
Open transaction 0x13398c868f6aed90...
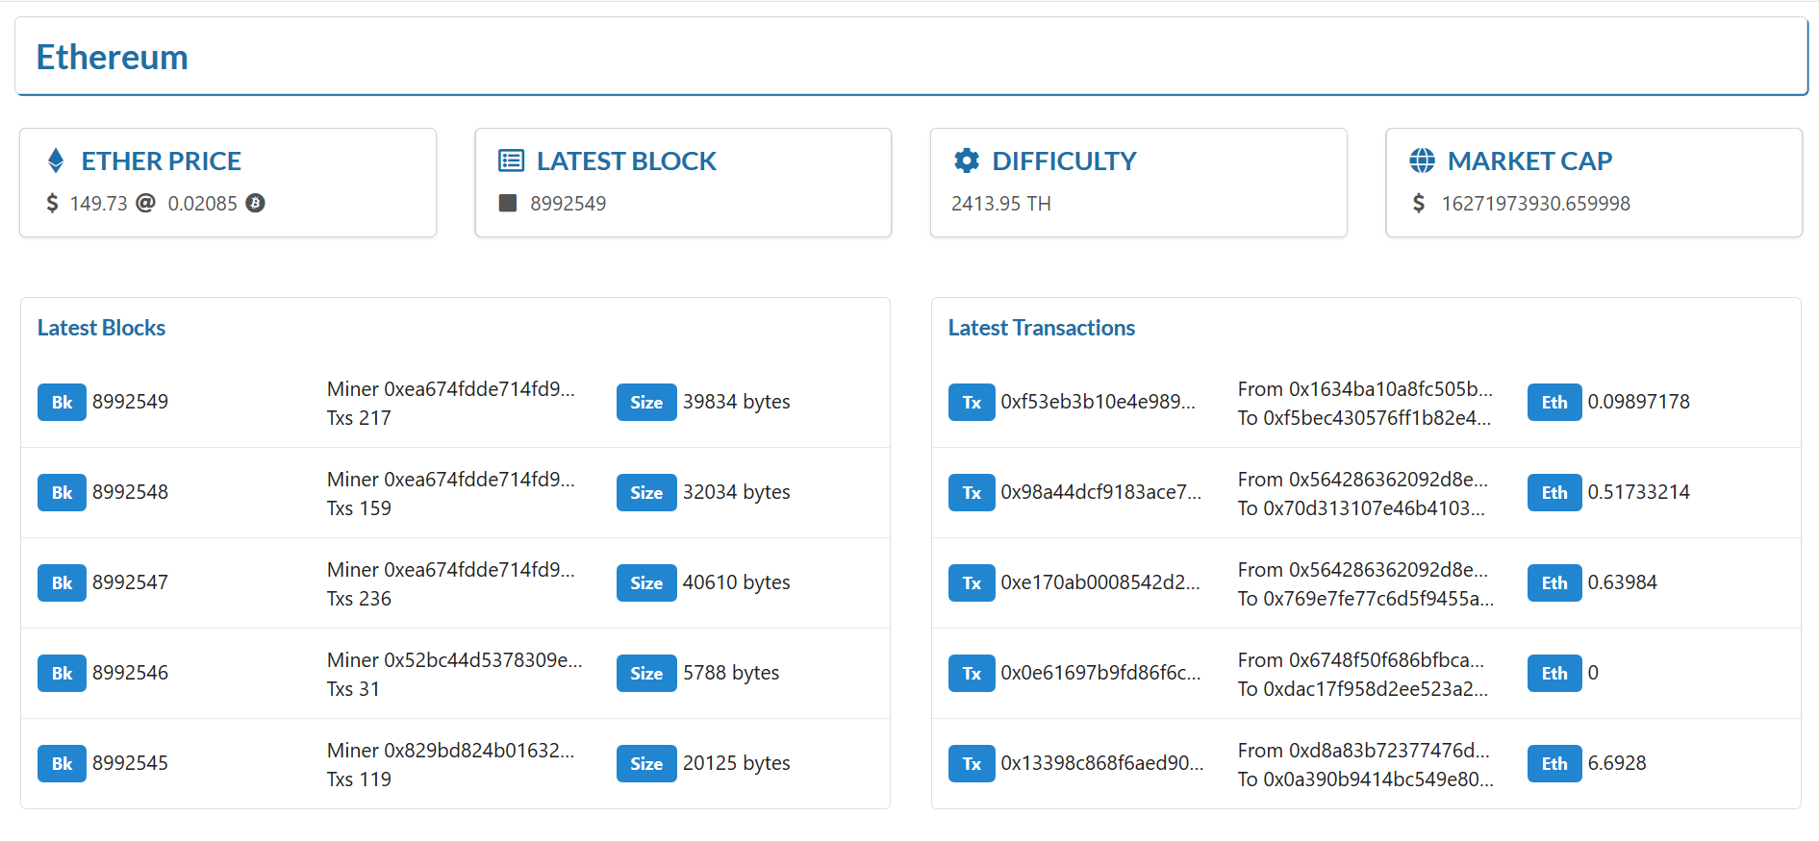pyautogui.click(x=1101, y=763)
